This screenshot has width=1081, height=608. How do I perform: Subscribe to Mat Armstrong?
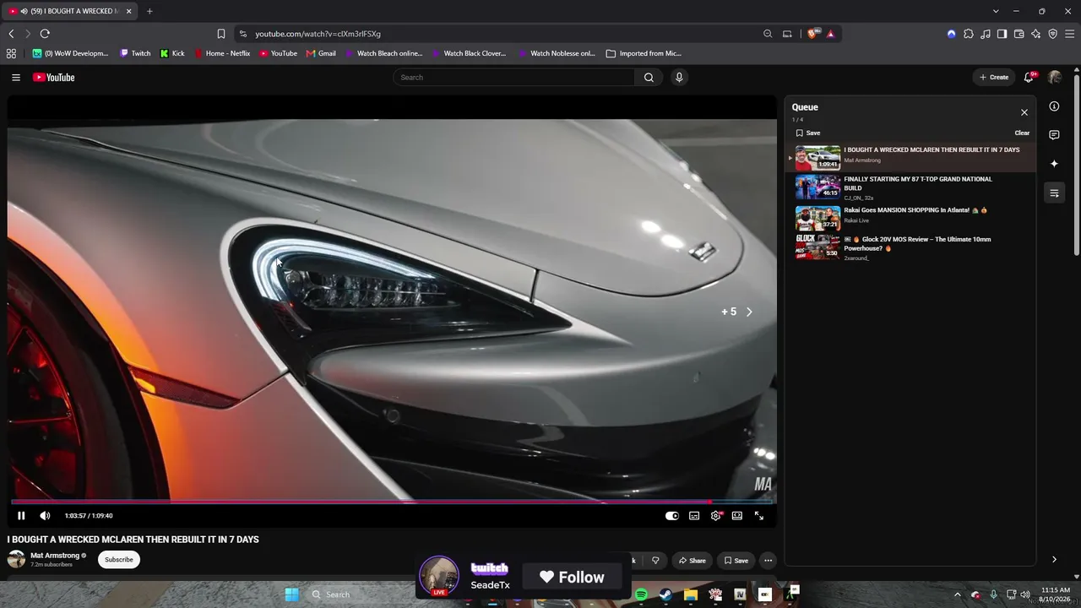(119, 560)
